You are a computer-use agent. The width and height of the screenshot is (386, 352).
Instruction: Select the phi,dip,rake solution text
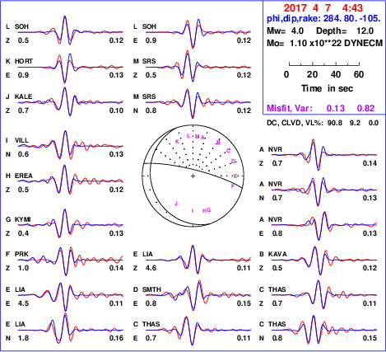point(323,19)
